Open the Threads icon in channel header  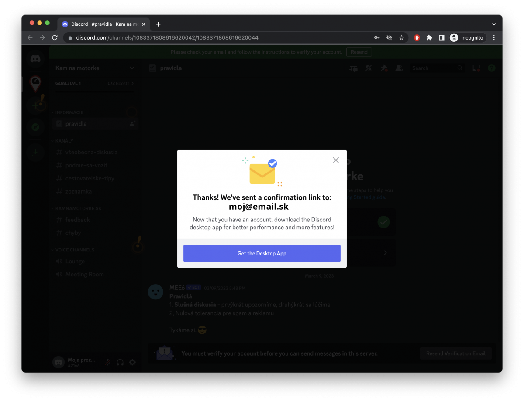click(x=353, y=68)
